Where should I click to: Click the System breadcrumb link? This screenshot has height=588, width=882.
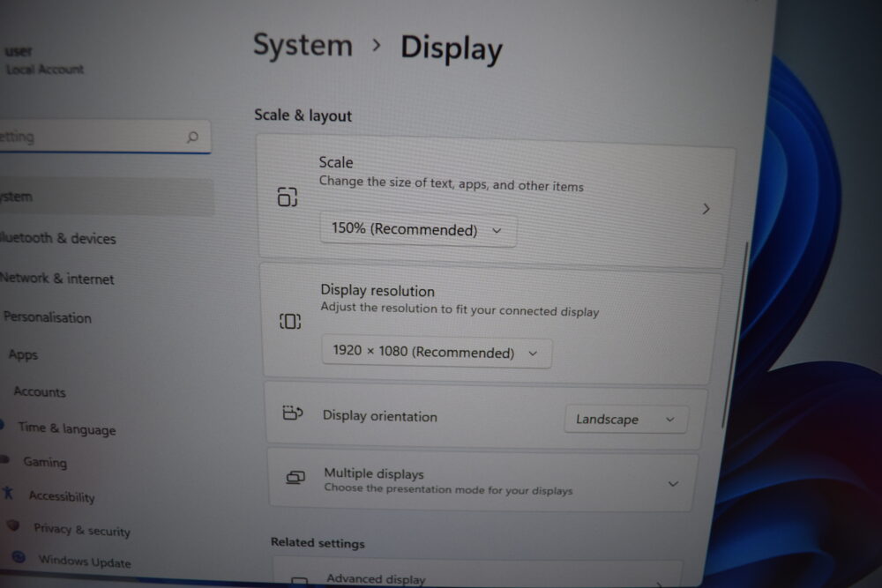[303, 44]
